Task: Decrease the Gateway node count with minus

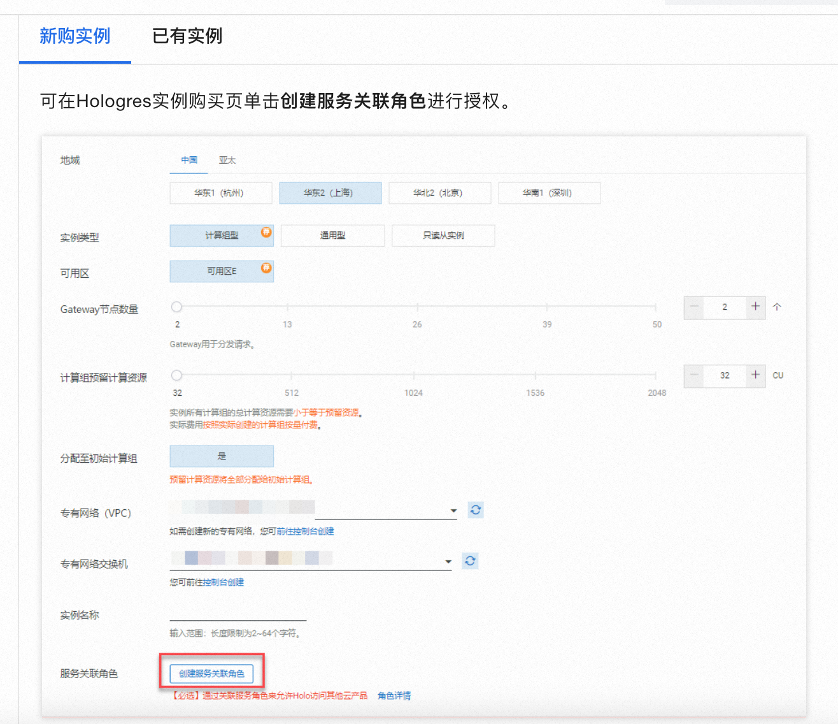Action: click(x=694, y=307)
